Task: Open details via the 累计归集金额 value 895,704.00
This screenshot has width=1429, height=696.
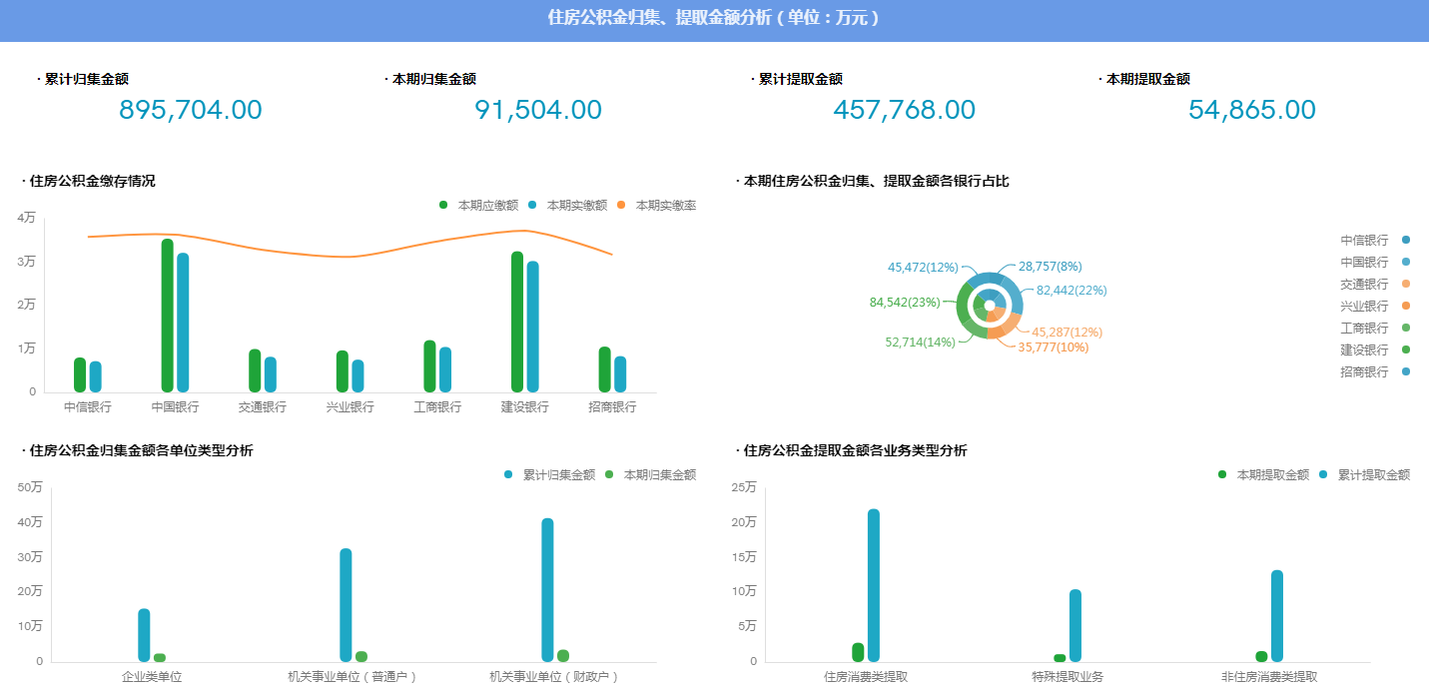Action: pyautogui.click(x=190, y=110)
